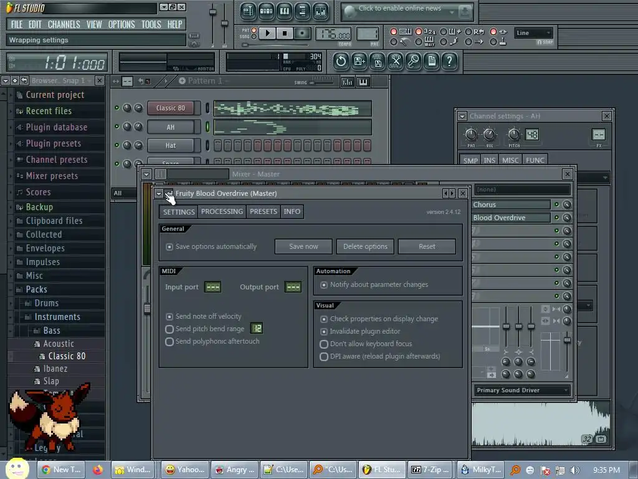
Task: Open the project info document icon
Action: pyautogui.click(x=432, y=62)
